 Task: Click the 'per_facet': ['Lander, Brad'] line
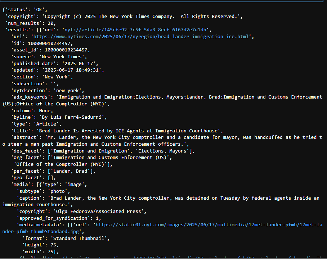(x=53, y=171)
